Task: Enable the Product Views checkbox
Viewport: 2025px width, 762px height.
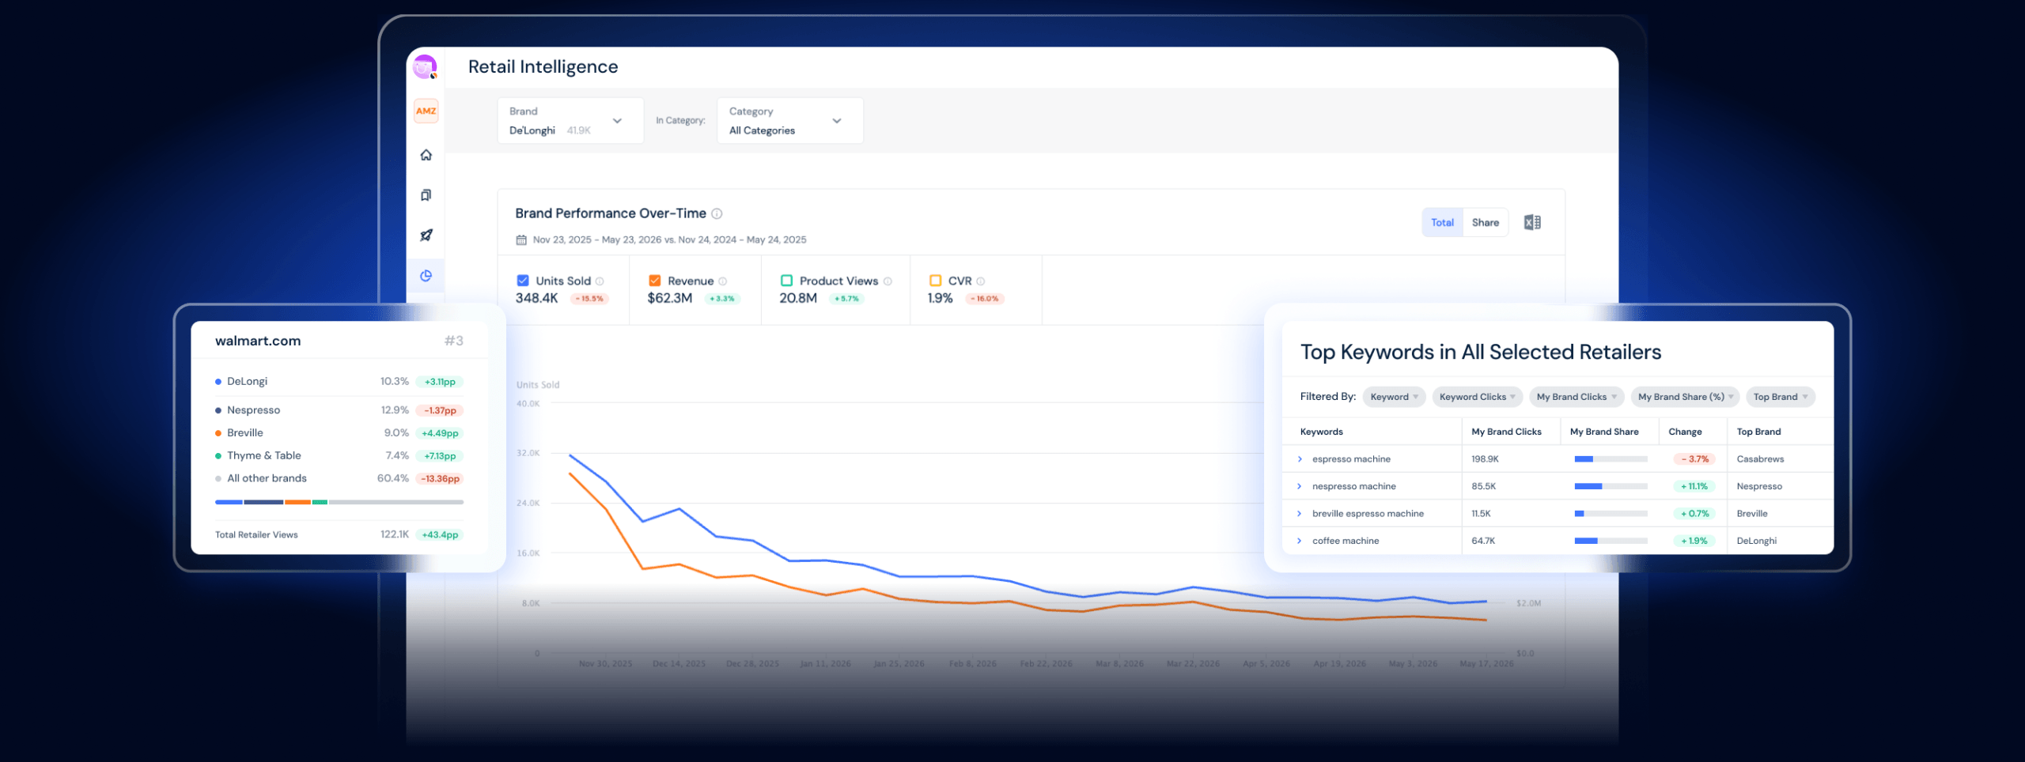Action: pyautogui.click(x=786, y=281)
